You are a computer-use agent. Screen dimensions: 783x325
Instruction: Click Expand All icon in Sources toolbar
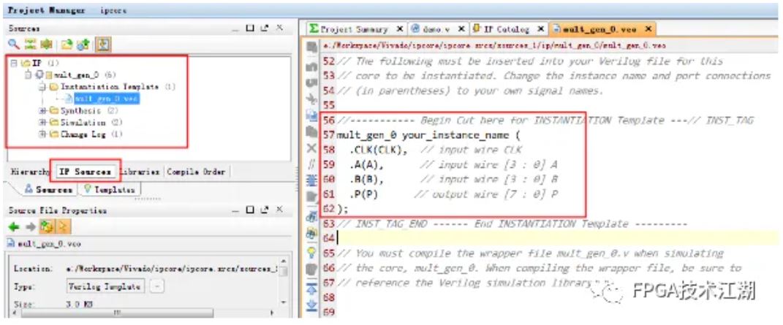coord(47,45)
